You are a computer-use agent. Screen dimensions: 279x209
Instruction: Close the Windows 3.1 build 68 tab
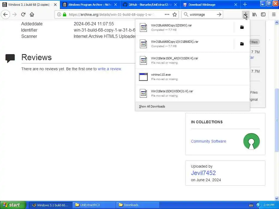pos(55,5)
